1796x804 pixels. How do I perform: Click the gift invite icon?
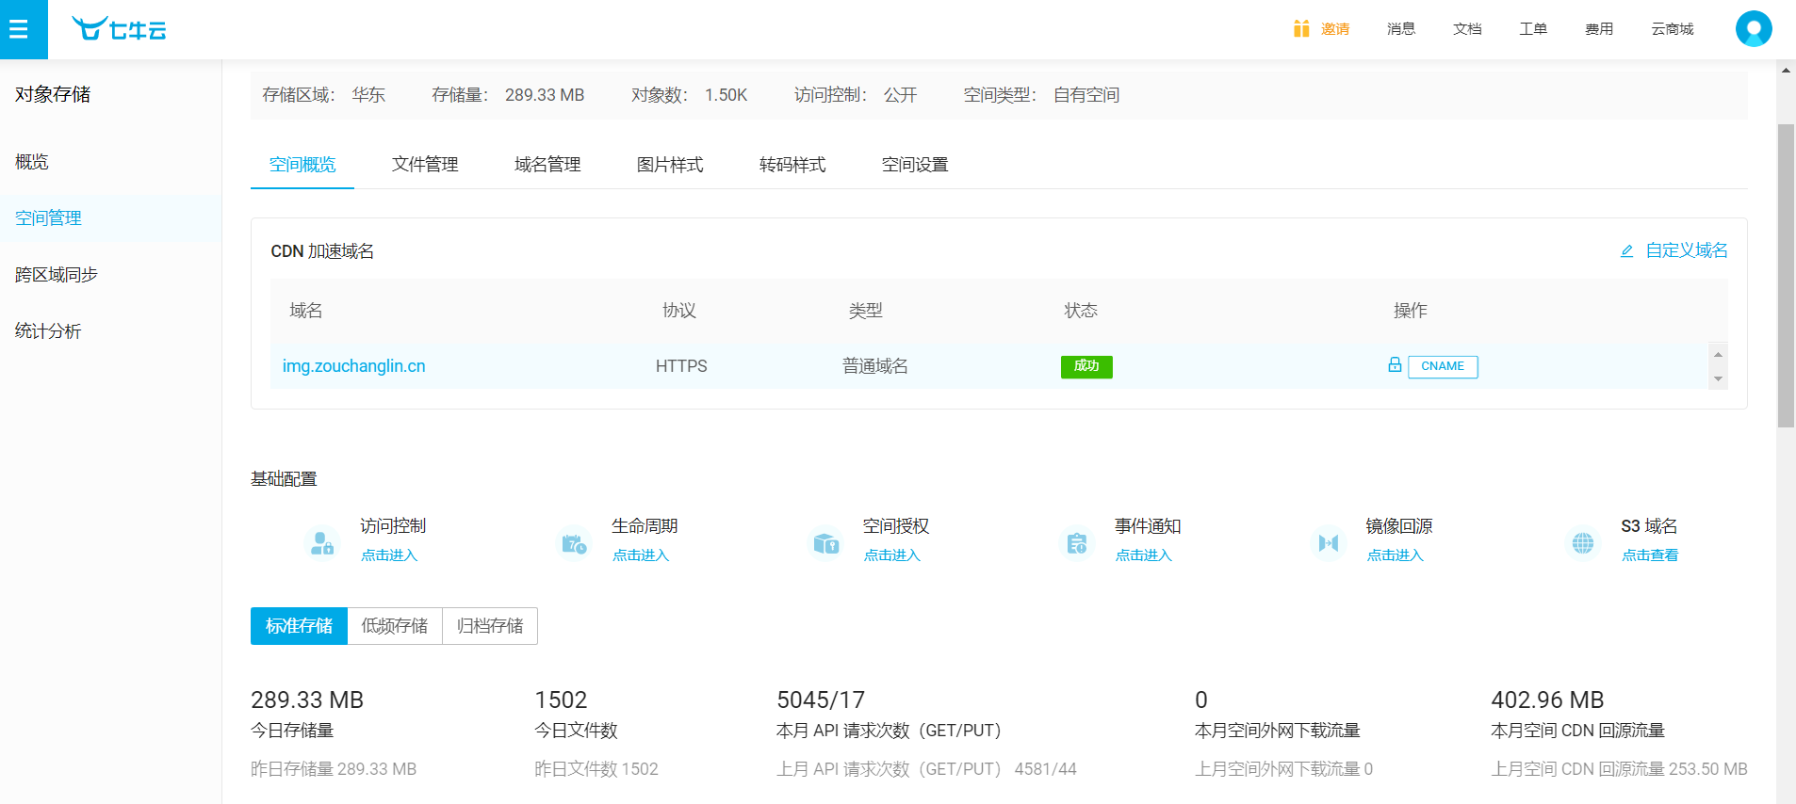point(1301,29)
